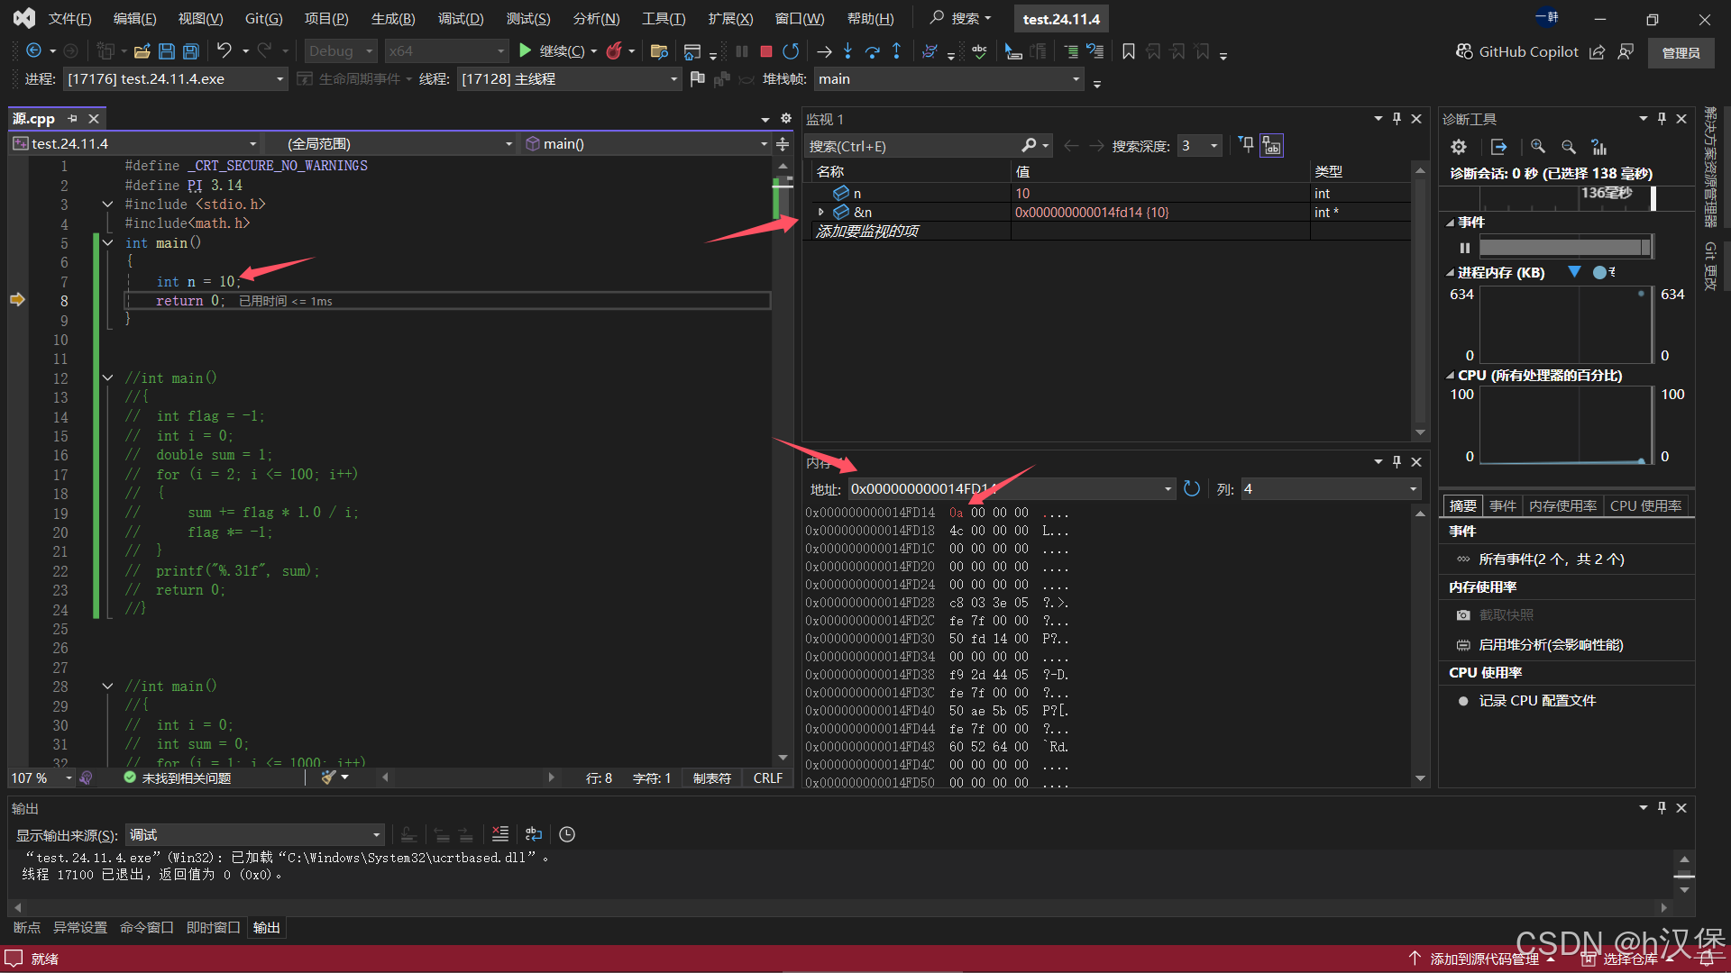The image size is (1731, 973).
Task: Toggle the bookmark icon in toolbar
Action: pyautogui.click(x=1128, y=51)
